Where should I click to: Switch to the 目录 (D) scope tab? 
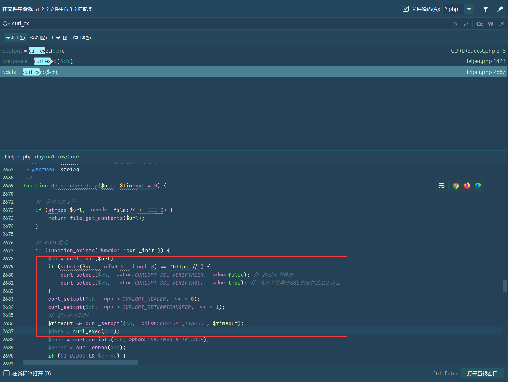(x=59, y=38)
